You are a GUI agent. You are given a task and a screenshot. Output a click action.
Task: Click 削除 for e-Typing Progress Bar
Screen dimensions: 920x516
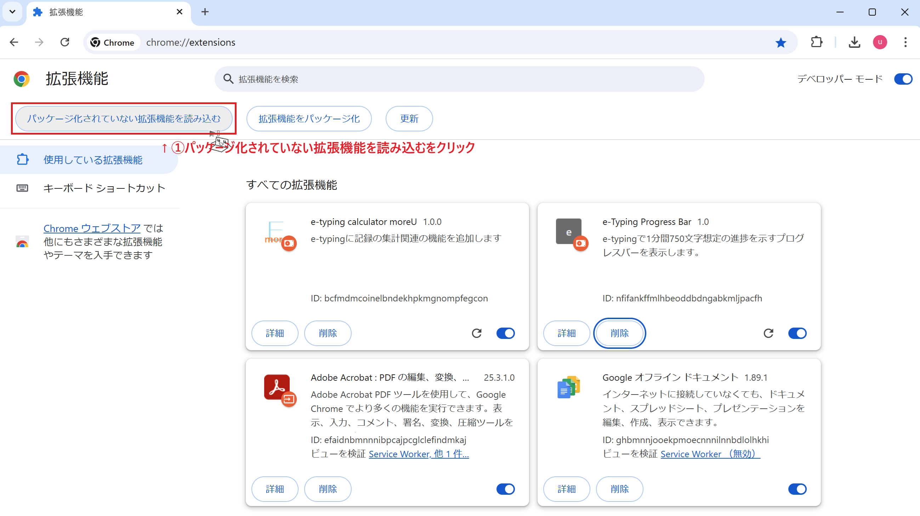coord(620,333)
